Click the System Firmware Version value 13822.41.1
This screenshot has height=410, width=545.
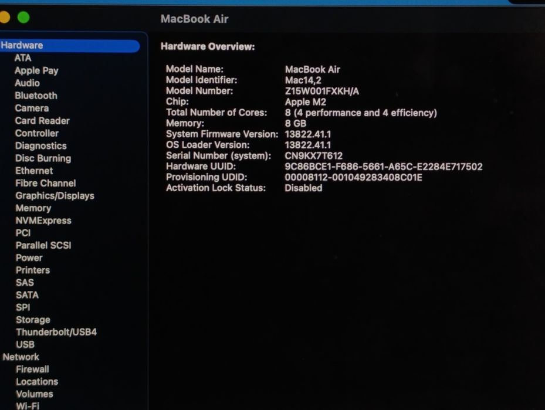(x=308, y=134)
